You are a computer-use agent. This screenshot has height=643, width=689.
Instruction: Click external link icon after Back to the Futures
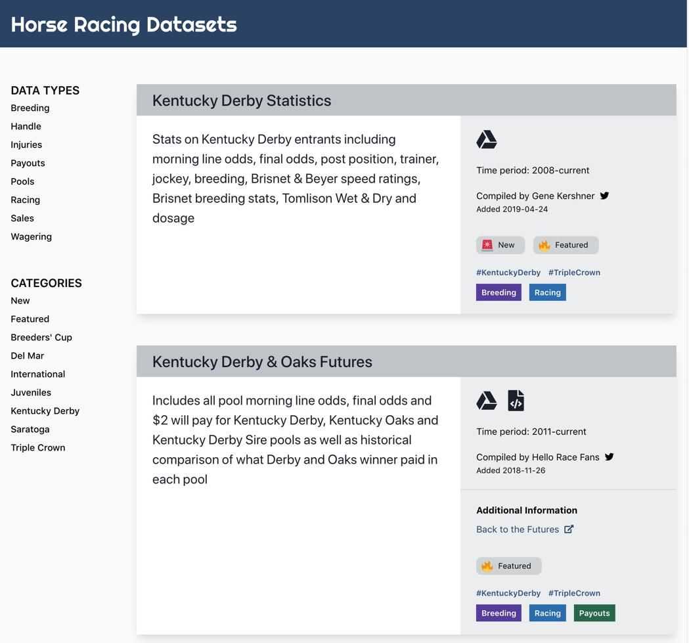(x=569, y=529)
